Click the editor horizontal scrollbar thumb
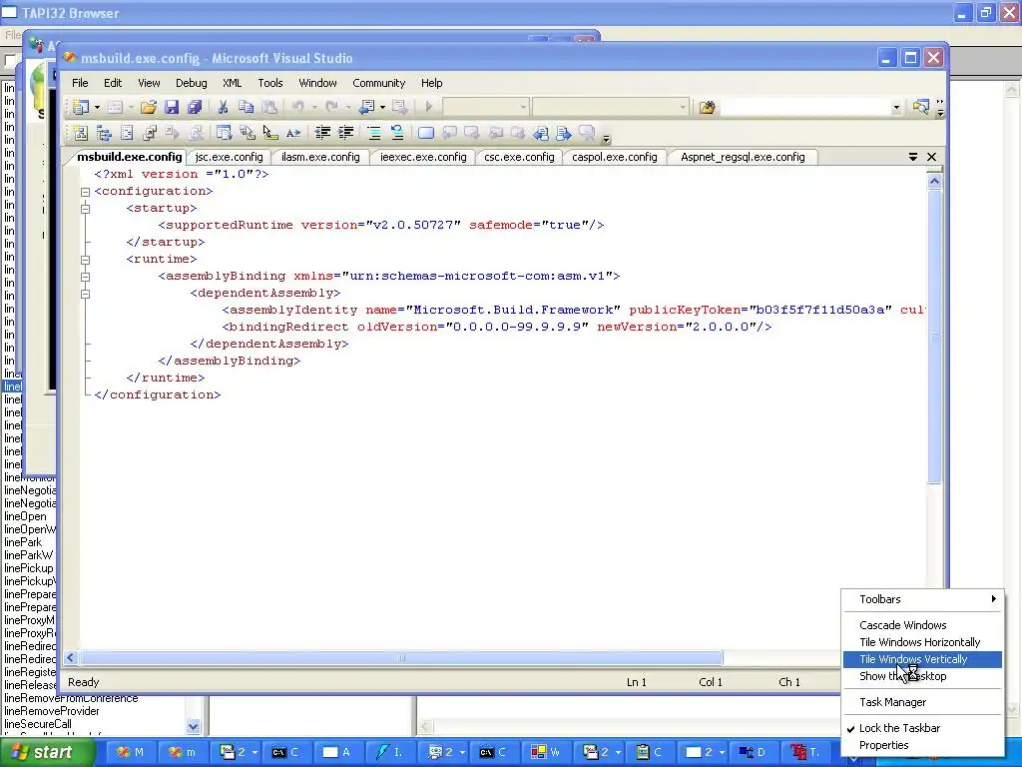The width and height of the screenshot is (1022, 767). point(401,658)
